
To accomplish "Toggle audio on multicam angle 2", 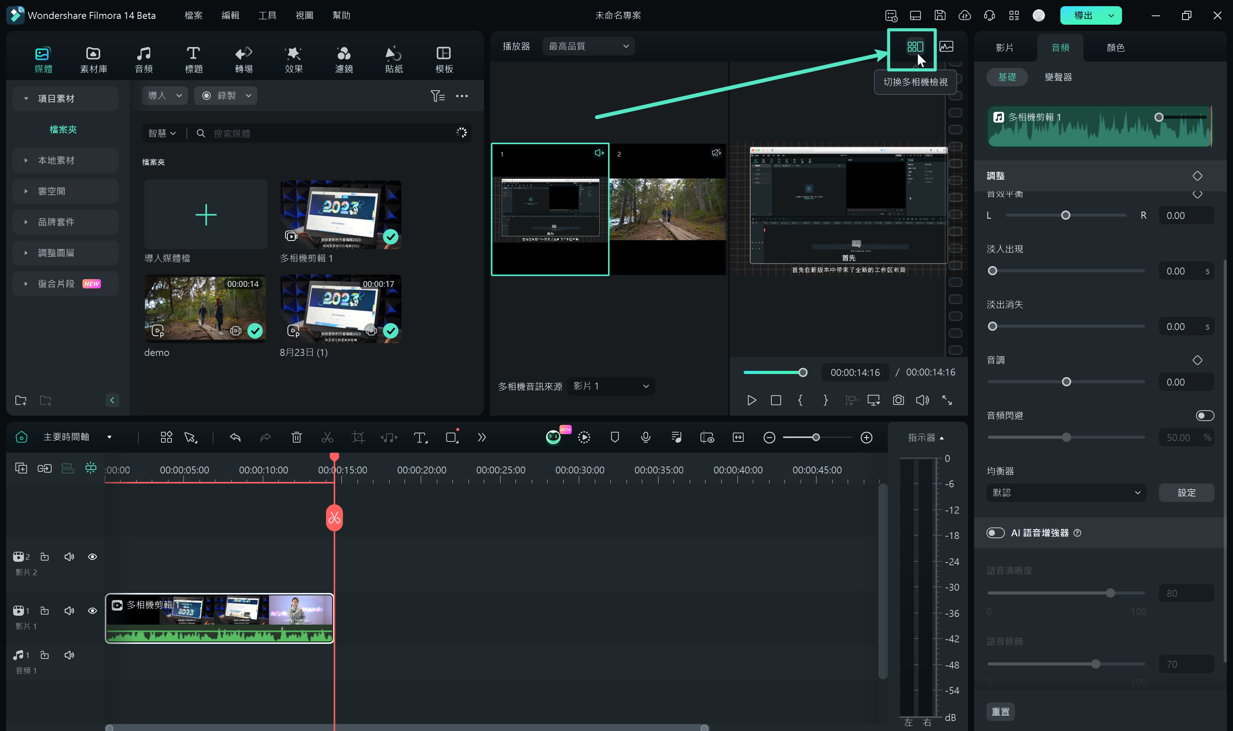I will [x=716, y=153].
